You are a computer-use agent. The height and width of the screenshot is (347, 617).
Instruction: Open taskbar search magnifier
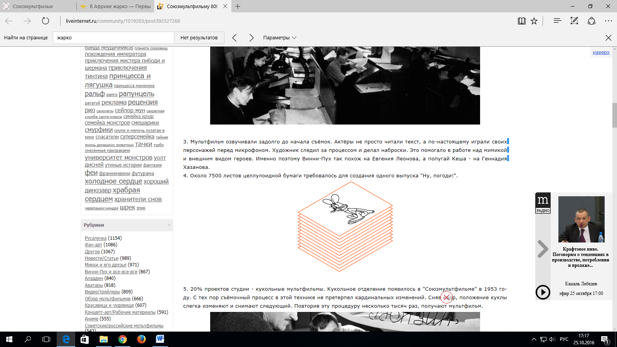28,339
